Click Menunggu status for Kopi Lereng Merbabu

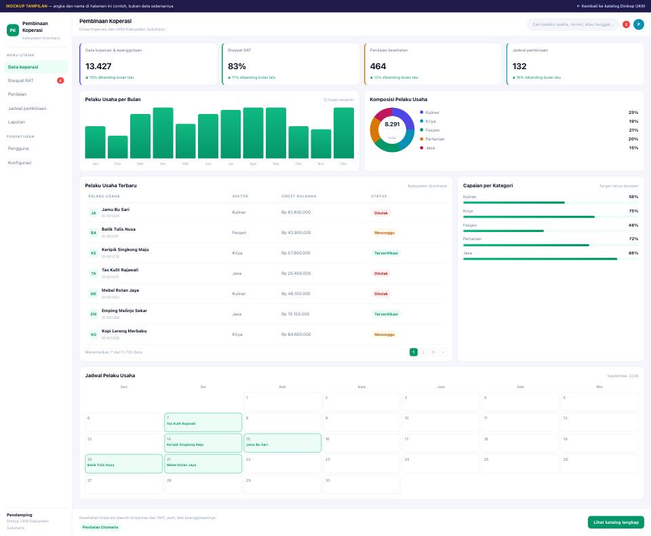coord(384,334)
